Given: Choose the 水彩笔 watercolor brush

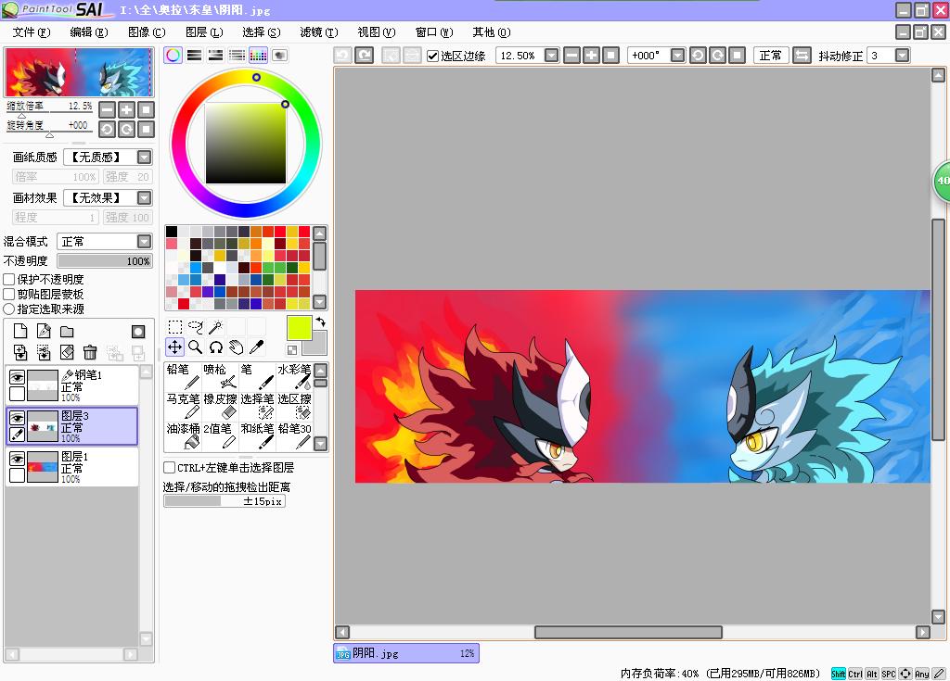Looking at the screenshot, I should (x=294, y=376).
